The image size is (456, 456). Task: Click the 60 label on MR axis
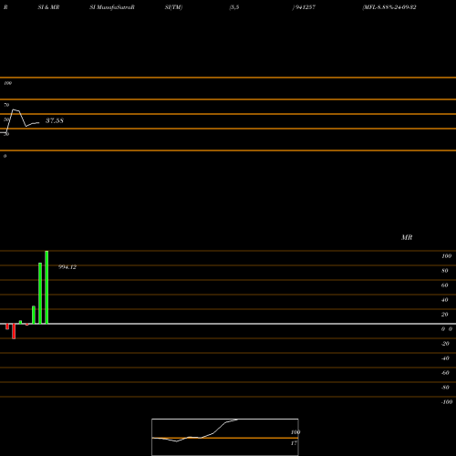[445, 285]
